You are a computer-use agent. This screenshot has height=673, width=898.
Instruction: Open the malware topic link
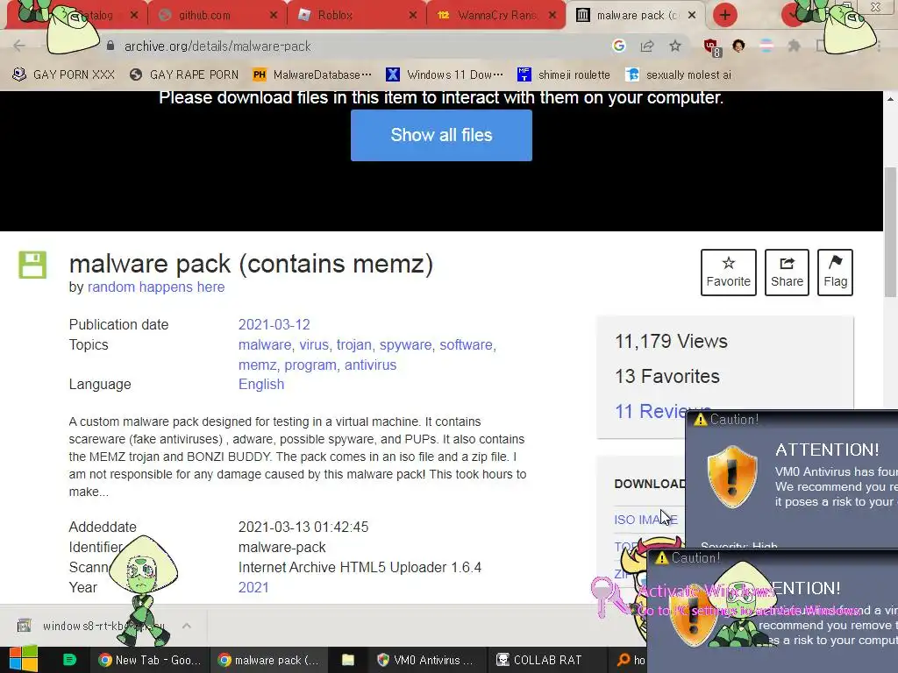pos(265,344)
